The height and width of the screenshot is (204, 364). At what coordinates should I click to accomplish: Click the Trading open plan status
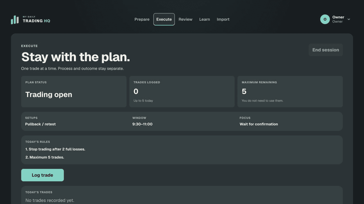49,95
